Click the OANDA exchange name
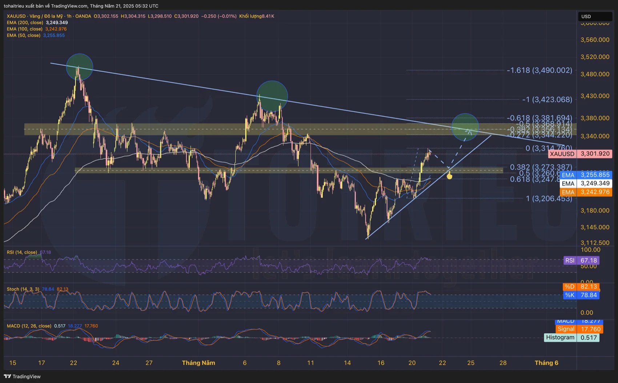The width and height of the screenshot is (618, 383). (84, 16)
